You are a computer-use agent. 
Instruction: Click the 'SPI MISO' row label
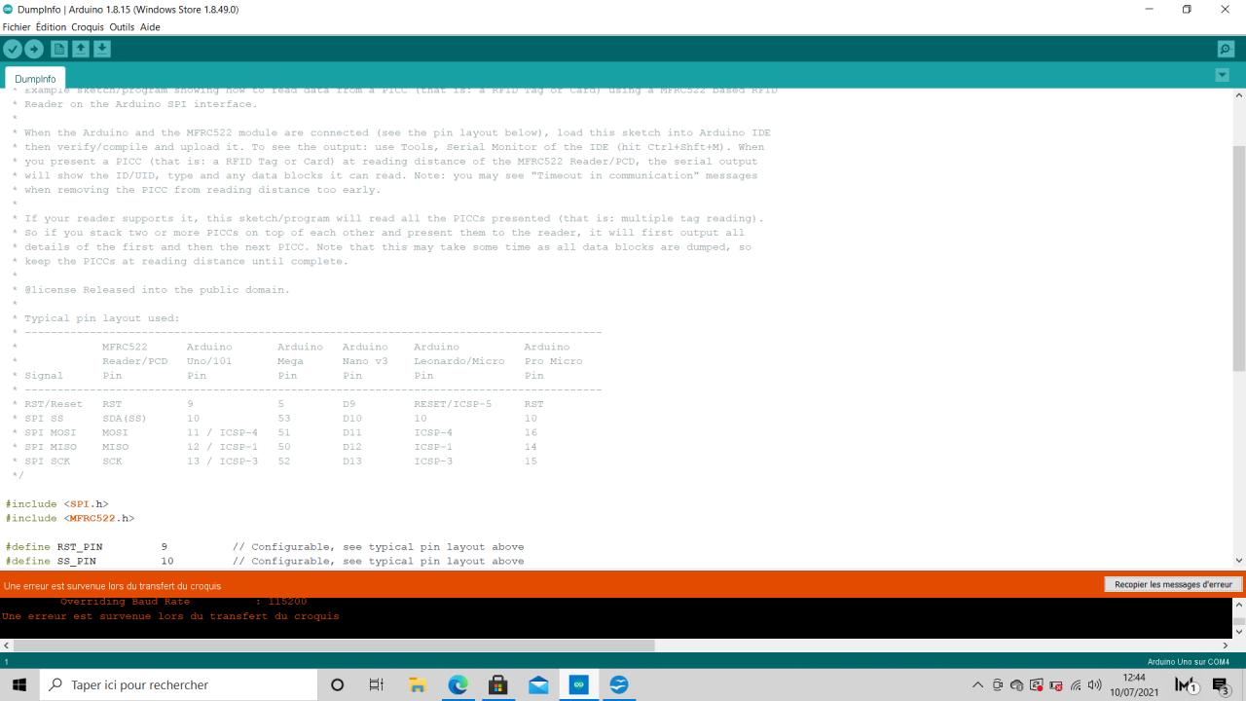(51, 447)
